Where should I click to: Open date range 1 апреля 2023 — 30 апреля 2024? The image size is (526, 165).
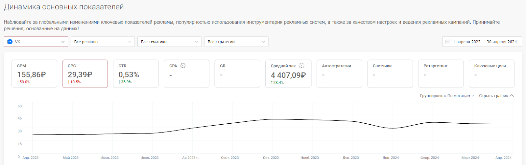pyautogui.click(x=482, y=42)
